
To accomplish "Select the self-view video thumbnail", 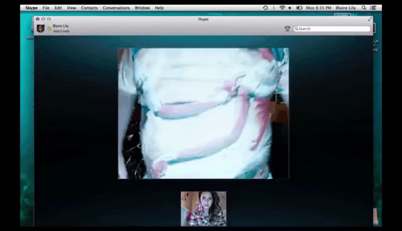I will tap(203, 209).
